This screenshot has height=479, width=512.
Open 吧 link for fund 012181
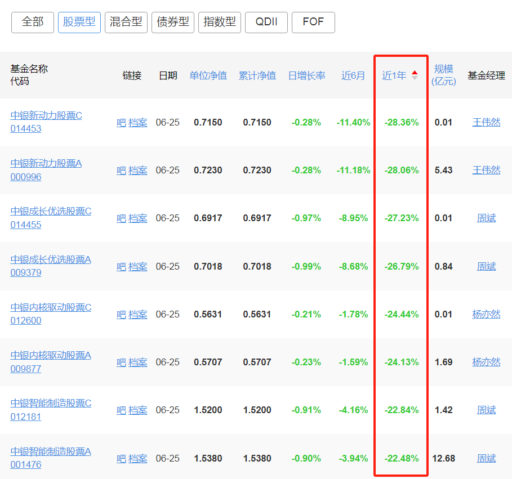[x=121, y=410]
